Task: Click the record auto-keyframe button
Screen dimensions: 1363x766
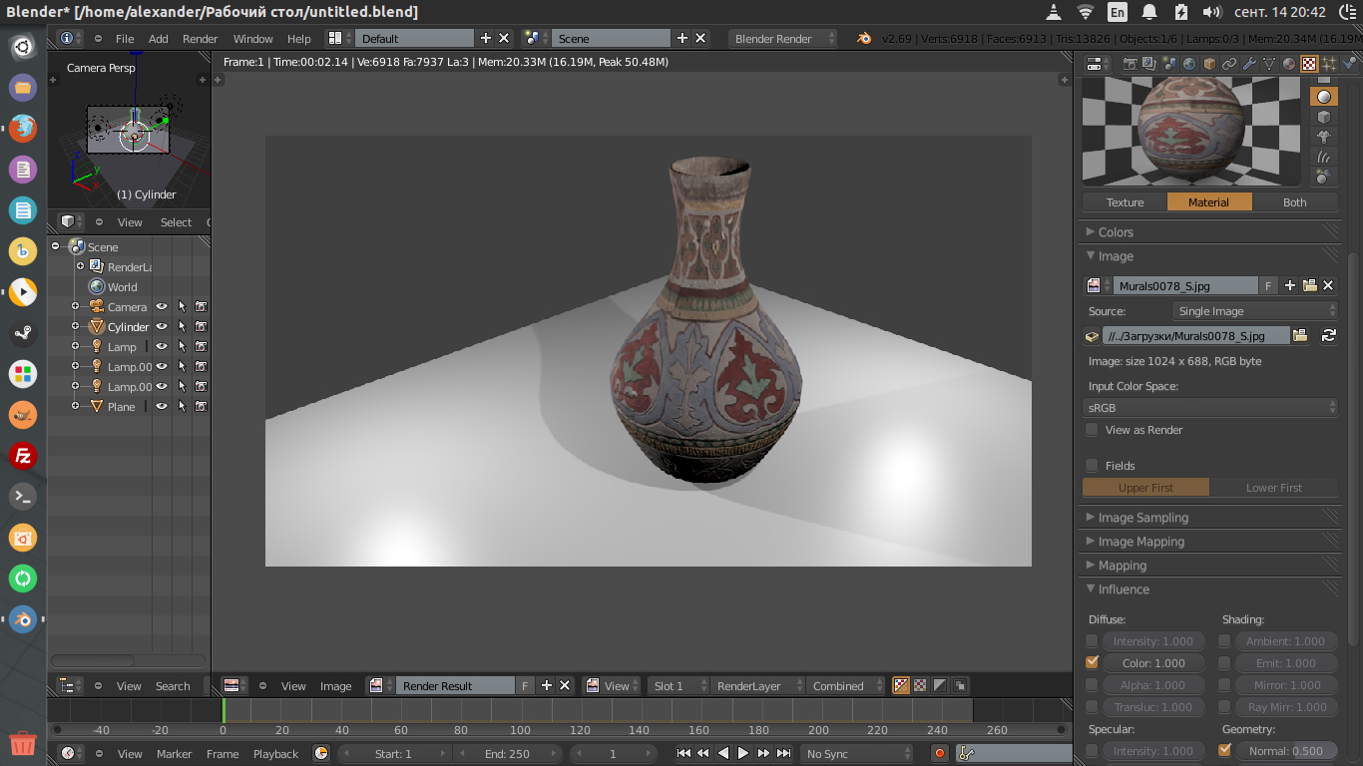Action: point(939,753)
